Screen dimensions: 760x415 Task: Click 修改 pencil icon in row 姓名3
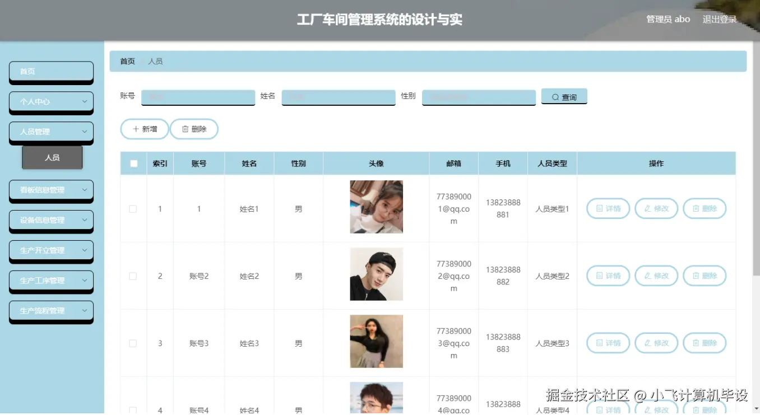click(647, 343)
